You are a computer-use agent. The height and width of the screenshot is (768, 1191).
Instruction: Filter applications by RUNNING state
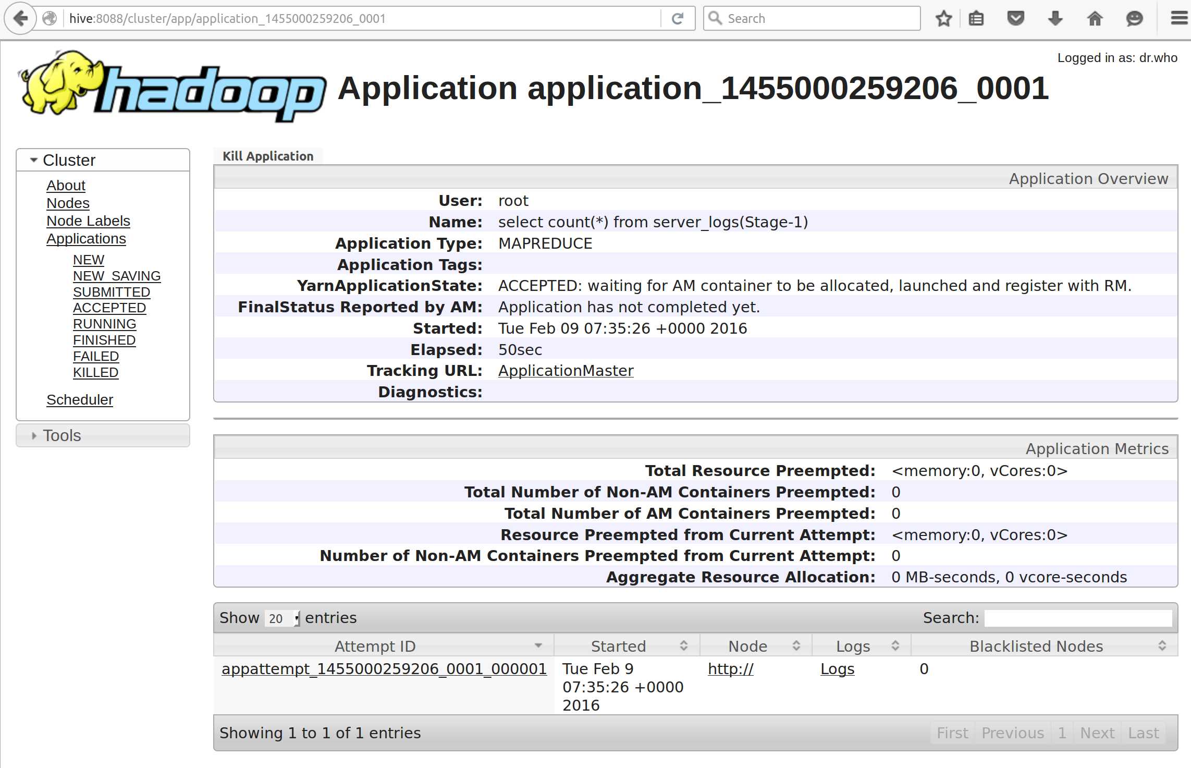tap(104, 324)
